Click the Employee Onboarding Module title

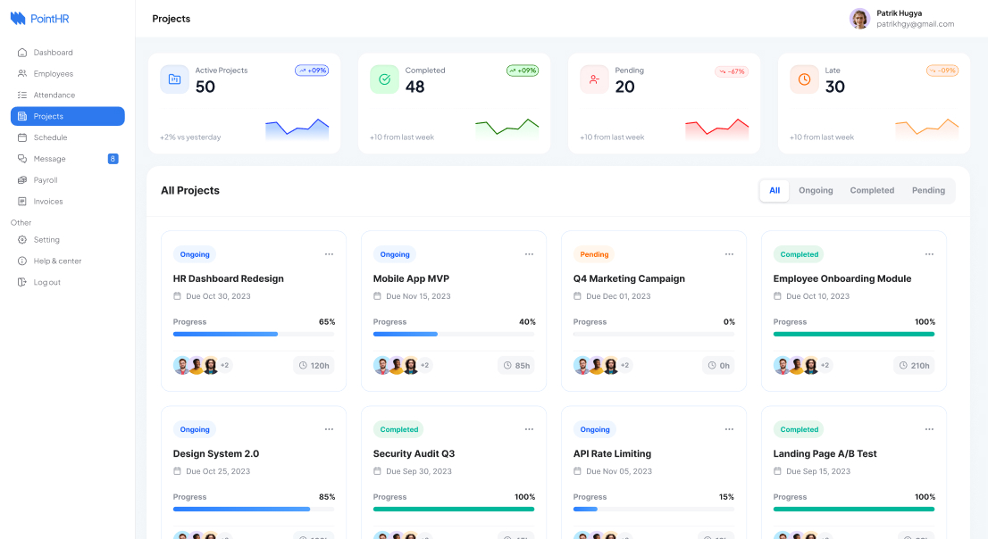(841, 278)
